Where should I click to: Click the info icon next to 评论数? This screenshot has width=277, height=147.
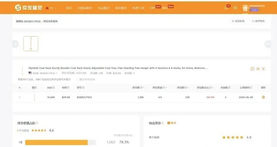pos(186,88)
